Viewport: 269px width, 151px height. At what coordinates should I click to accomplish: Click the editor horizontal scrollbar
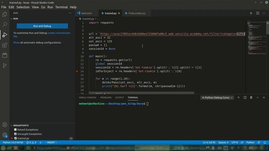(141, 93)
